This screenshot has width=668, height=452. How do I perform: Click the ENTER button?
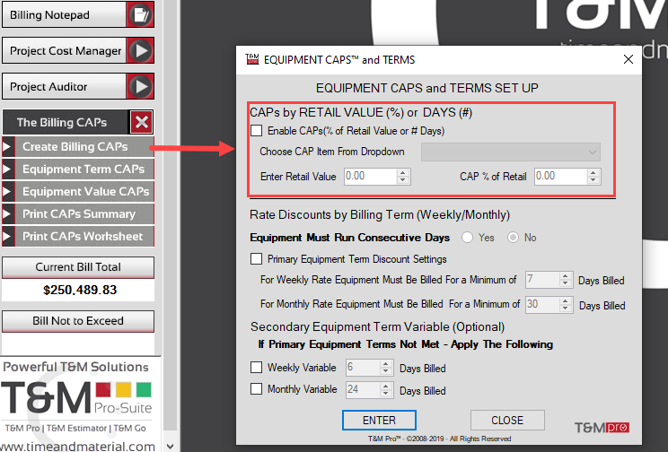point(379,420)
